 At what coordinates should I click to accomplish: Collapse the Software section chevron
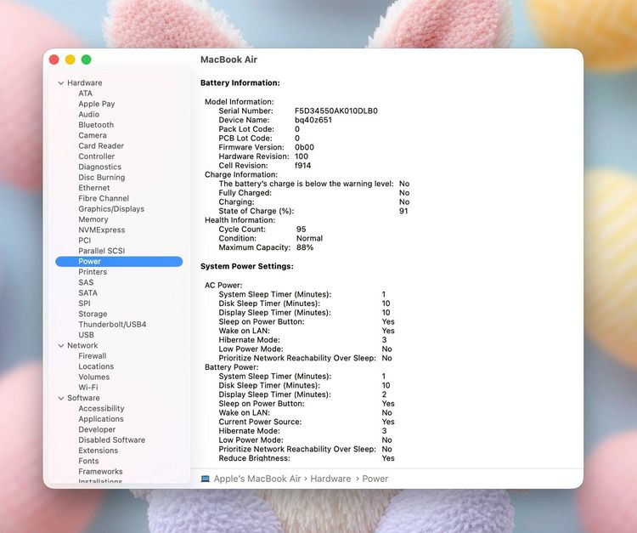click(61, 398)
